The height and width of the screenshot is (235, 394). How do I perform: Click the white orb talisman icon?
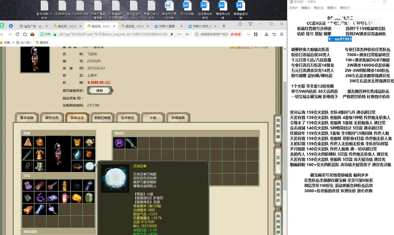pyautogui.click(x=89, y=166)
